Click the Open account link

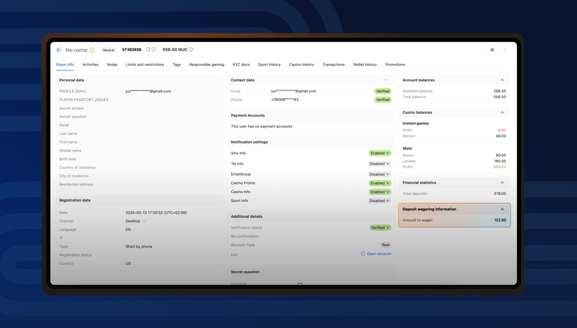[x=376, y=254]
